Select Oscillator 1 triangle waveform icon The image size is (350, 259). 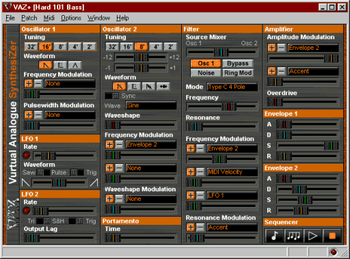[x=75, y=65]
